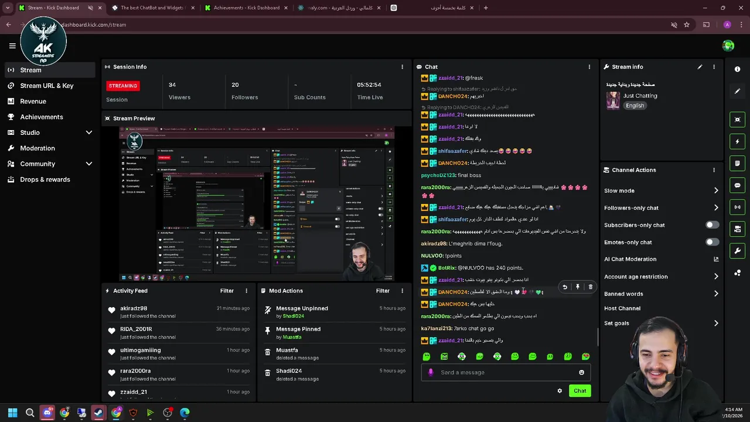Expand the Studio sidebar section

(89, 132)
